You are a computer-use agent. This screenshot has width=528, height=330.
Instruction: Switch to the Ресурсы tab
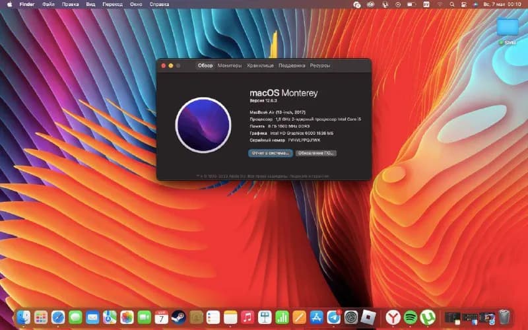pyautogui.click(x=320, y=65)
